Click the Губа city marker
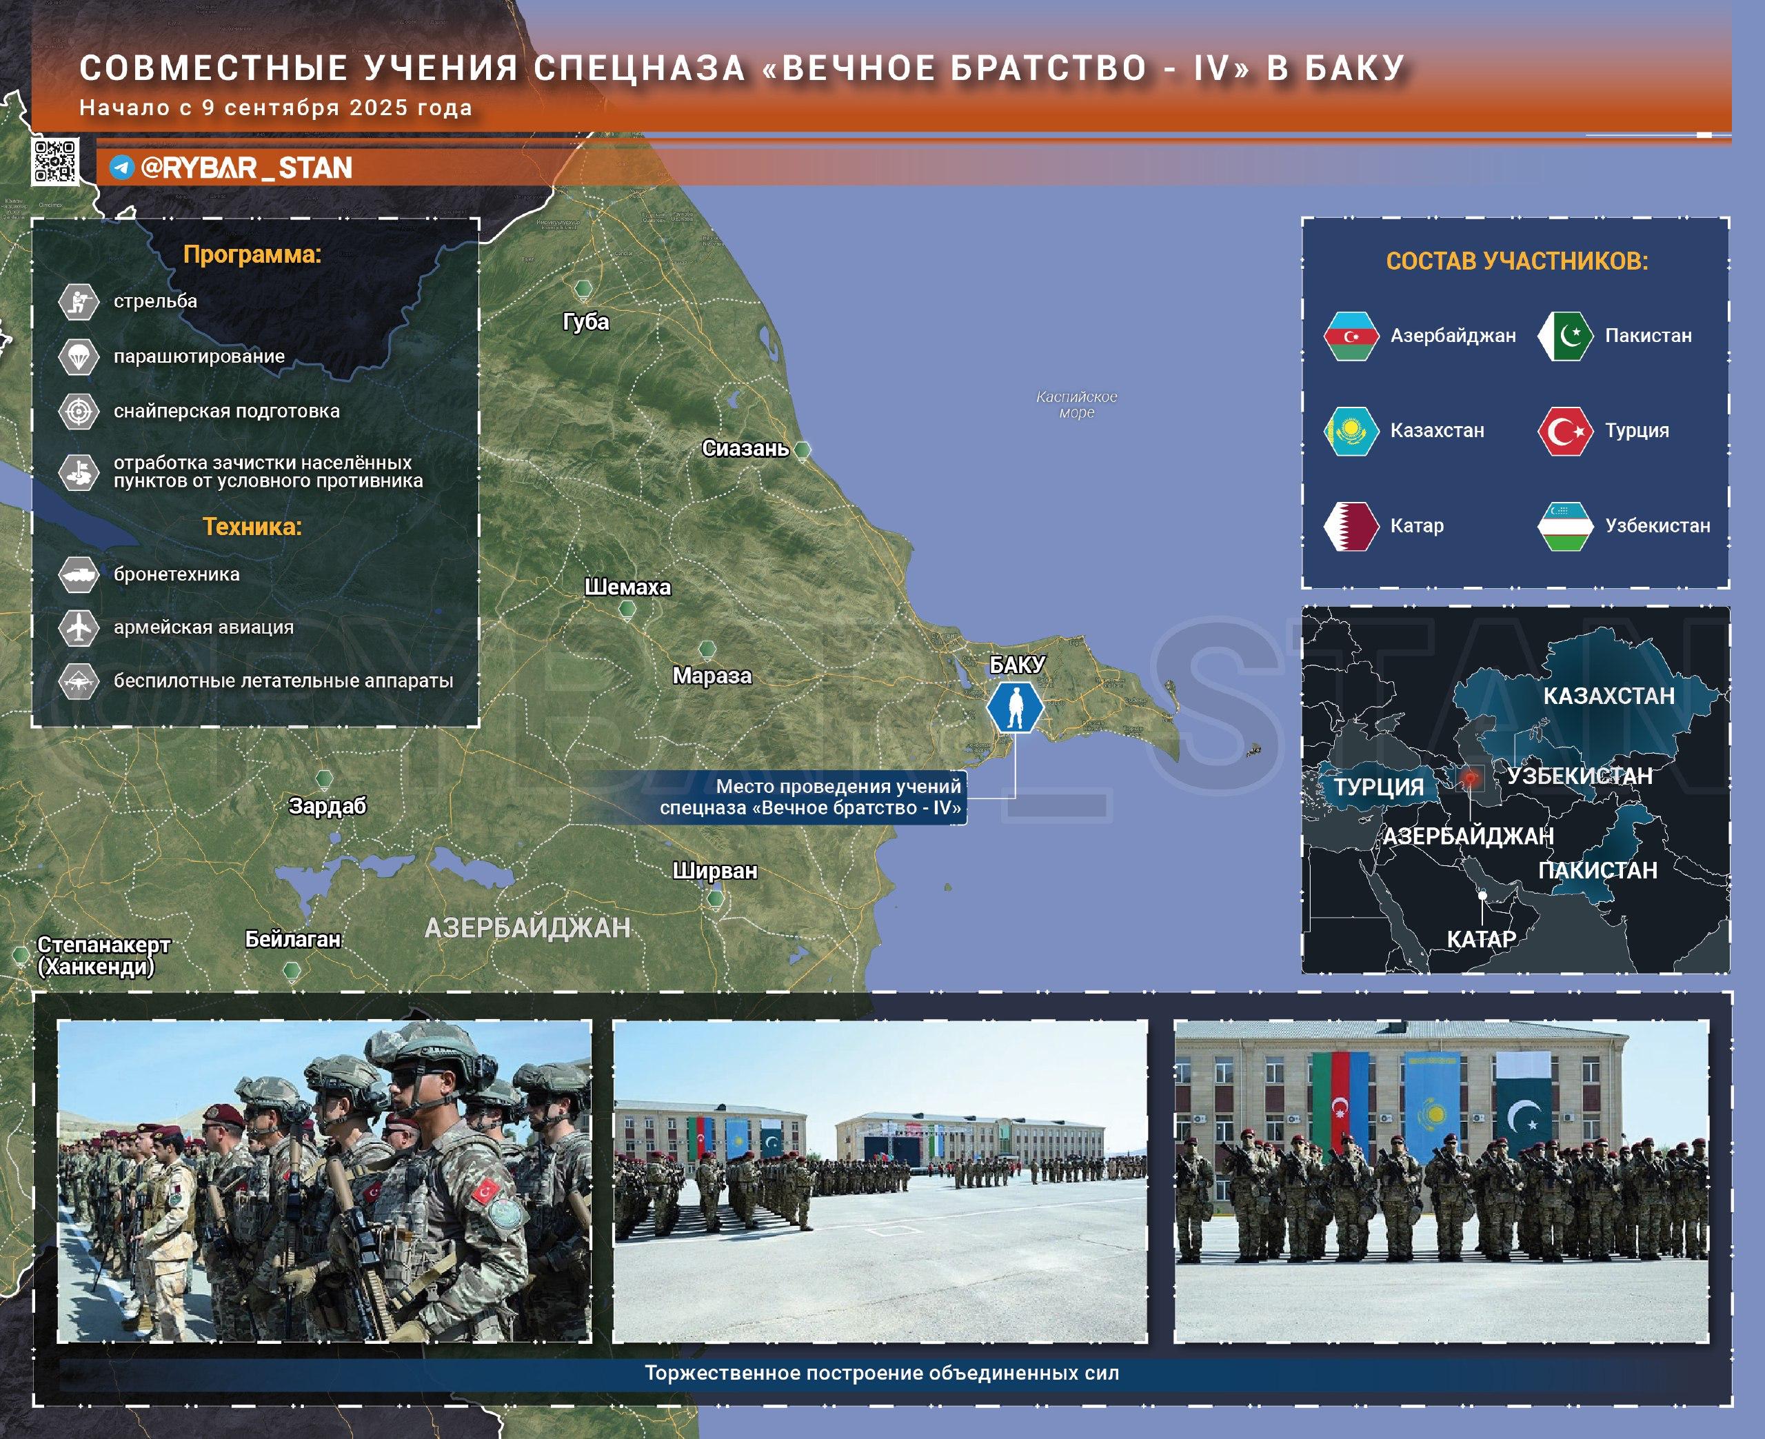Image resolution: width=1765 pixels, height=1439 pixels. (583, 290)
